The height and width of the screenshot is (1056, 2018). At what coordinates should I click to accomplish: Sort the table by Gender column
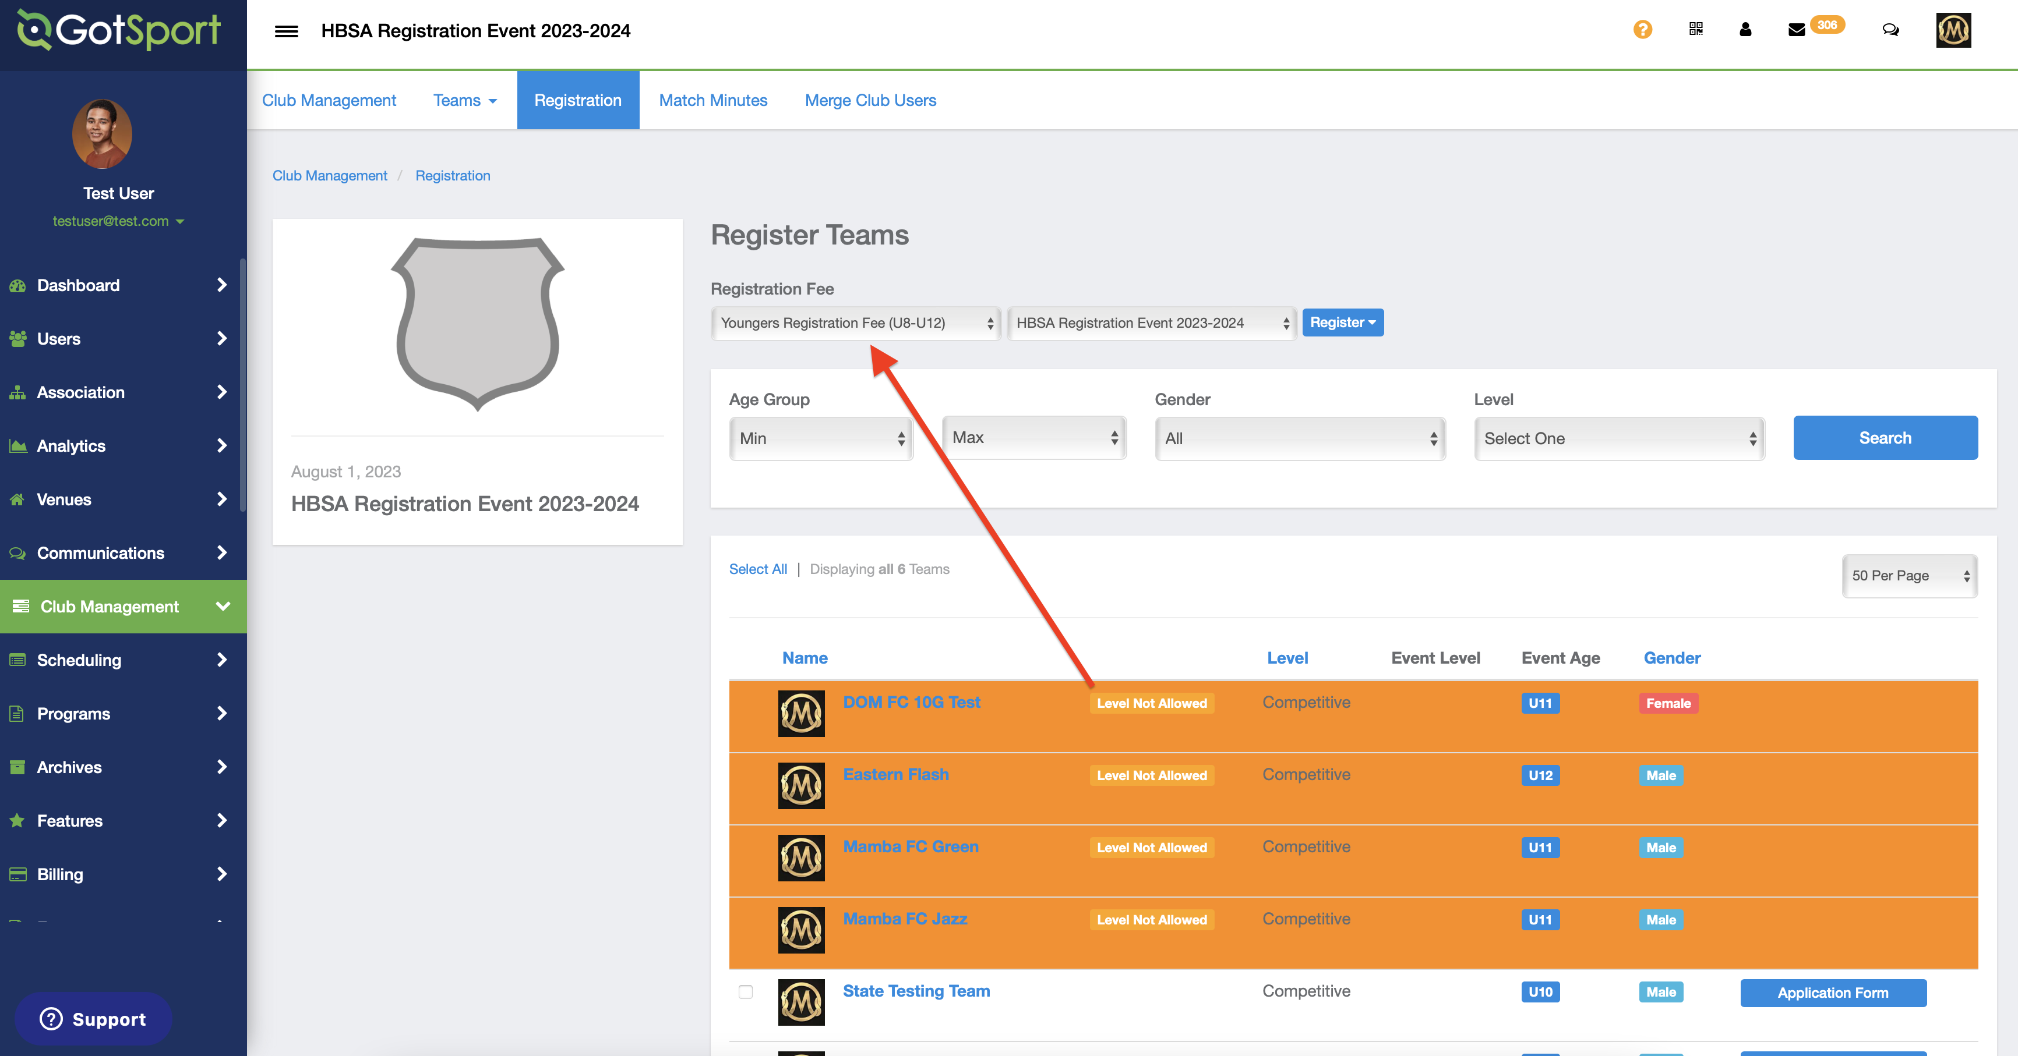1672,658
